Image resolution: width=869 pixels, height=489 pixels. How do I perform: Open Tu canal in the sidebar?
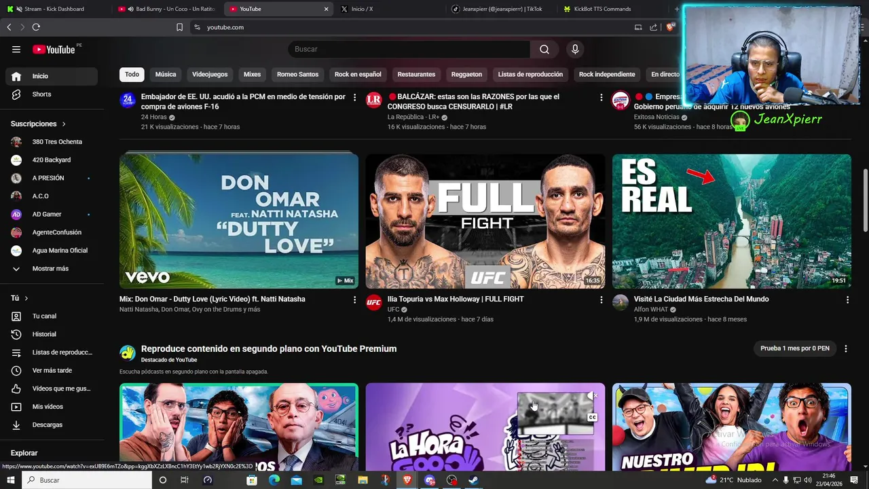coord(52,316)
